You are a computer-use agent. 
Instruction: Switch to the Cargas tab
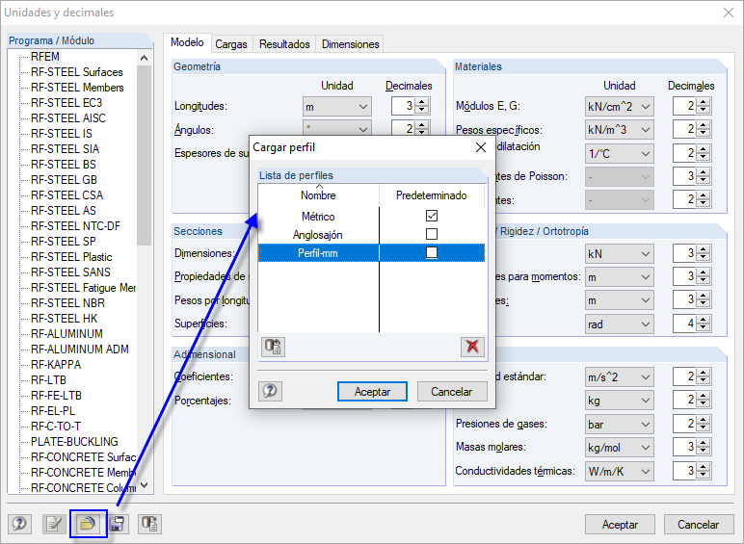231,44
